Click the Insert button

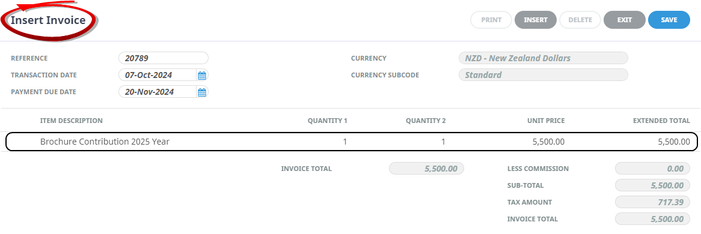click(x=536, y=20)
